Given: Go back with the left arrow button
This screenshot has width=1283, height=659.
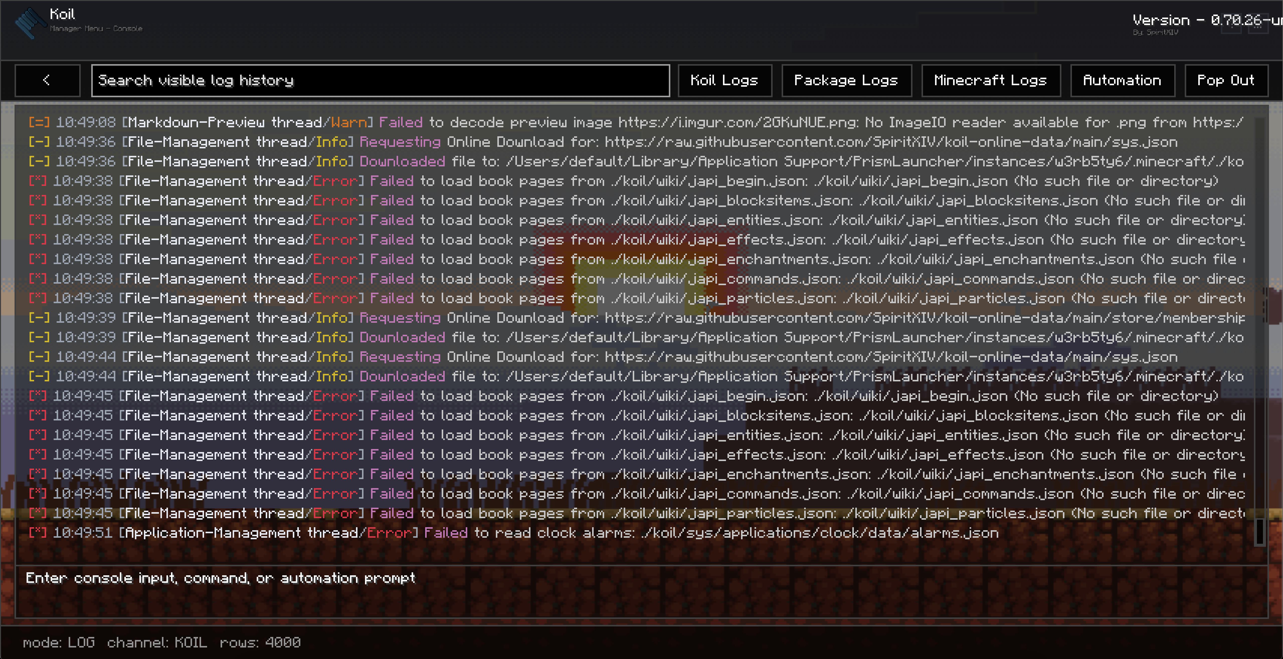Looking at the screenshot, I should pyautogui.click(x=47, y=80).
